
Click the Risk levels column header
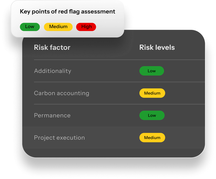pos(157,48)
